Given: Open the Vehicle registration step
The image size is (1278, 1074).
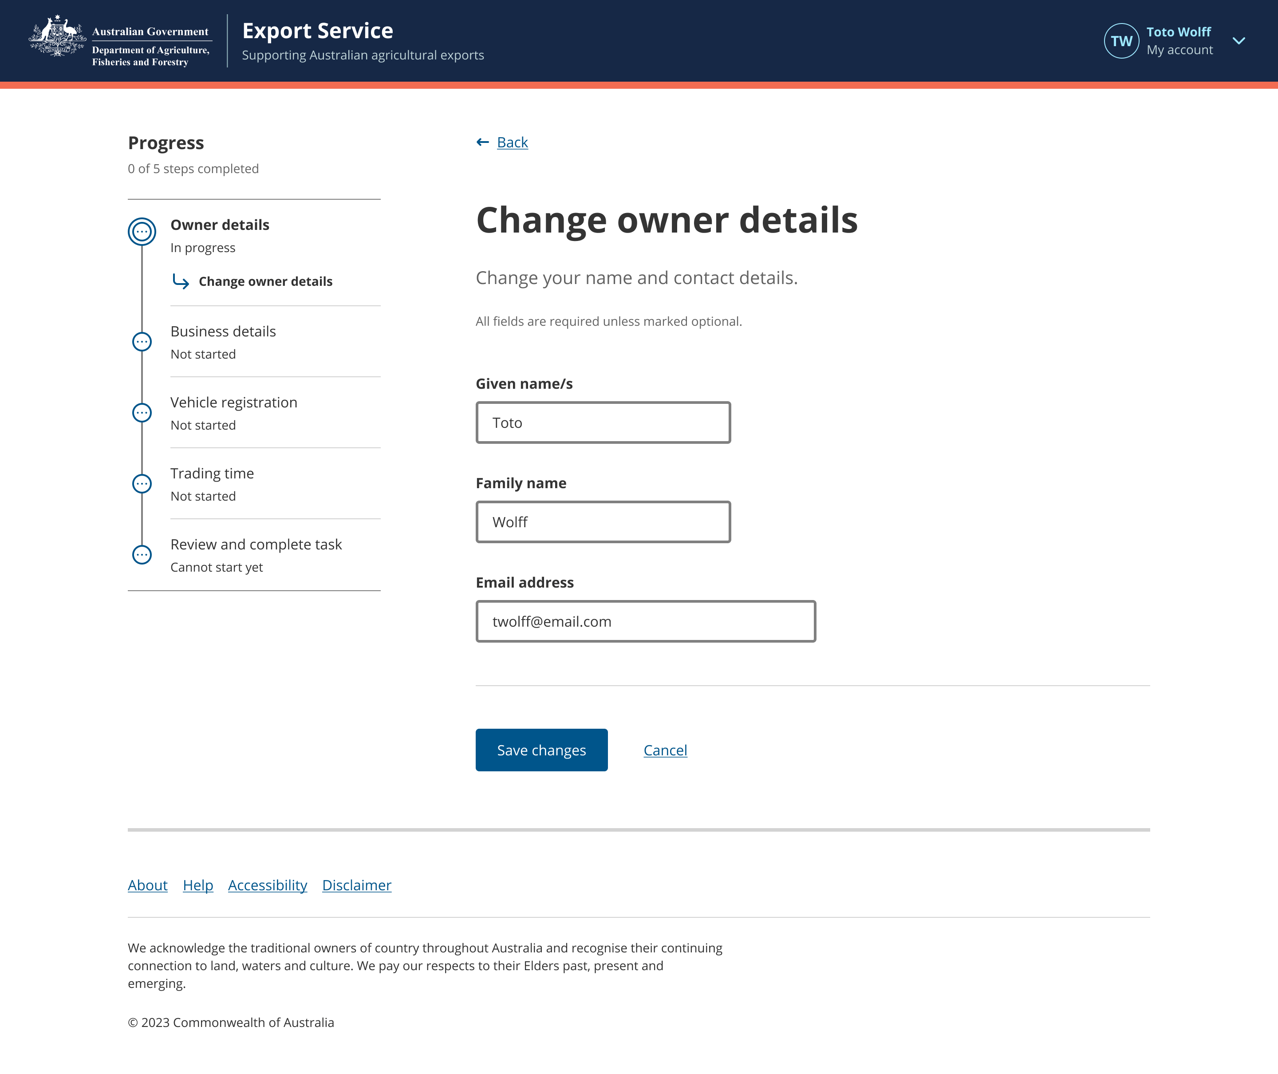Looking at the screenshot, I should click(234, 403).
